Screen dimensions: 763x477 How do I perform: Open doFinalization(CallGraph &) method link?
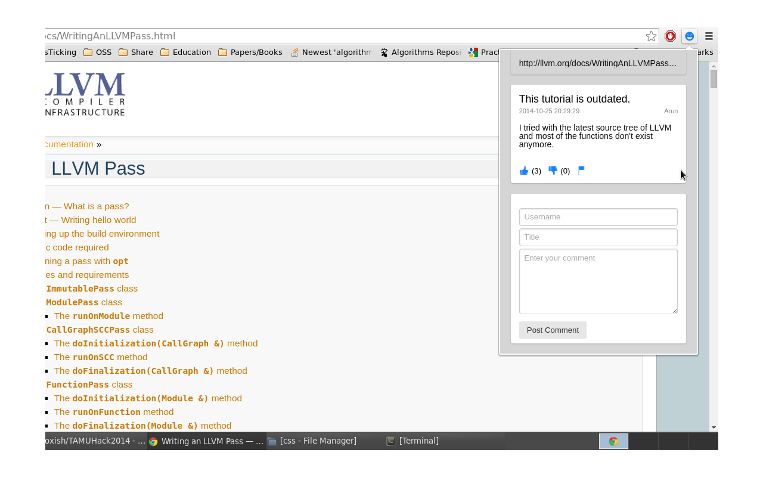tap(150, 371)
